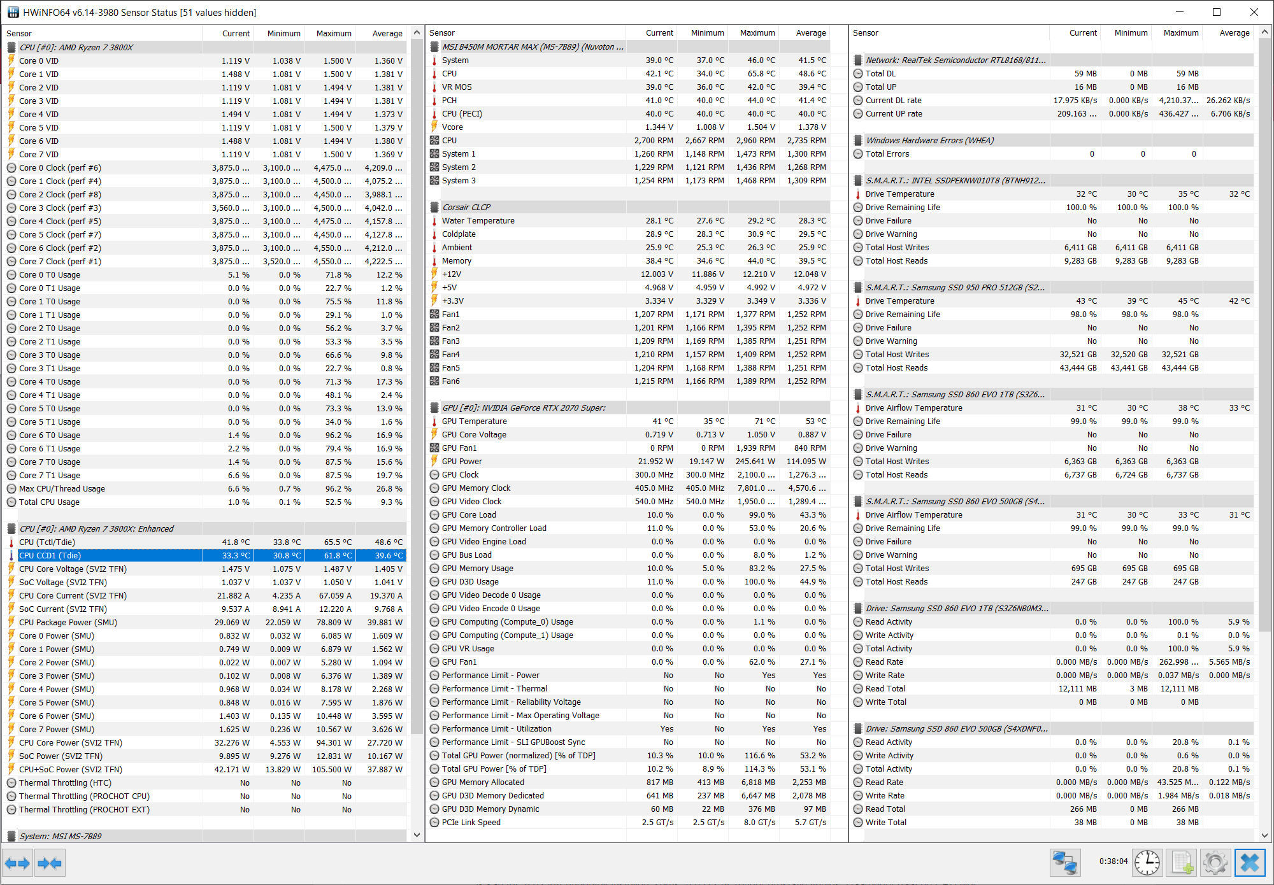Select the Current DL rate row
Viewport: 1274px width, 885px height.
[1052, 101]
